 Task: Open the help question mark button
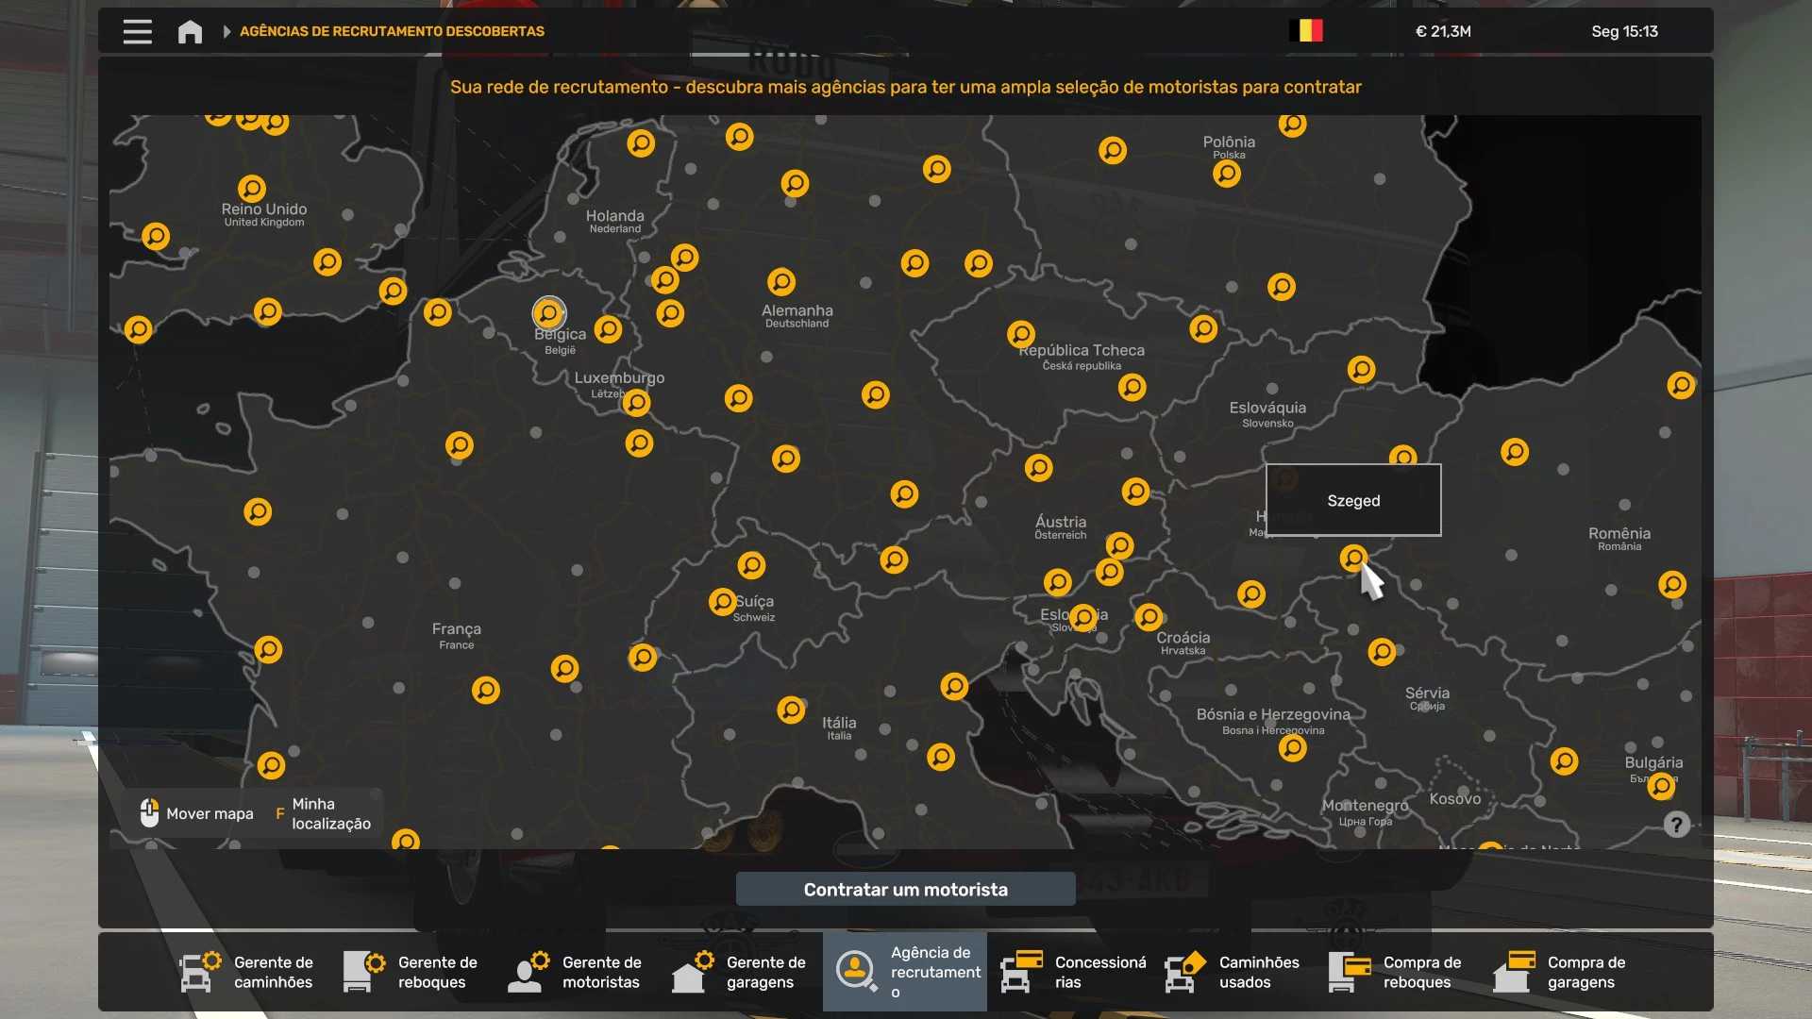pos(1676,825)
